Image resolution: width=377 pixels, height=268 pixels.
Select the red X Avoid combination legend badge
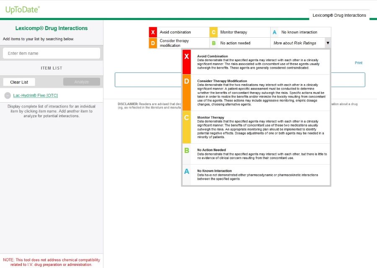153,32
